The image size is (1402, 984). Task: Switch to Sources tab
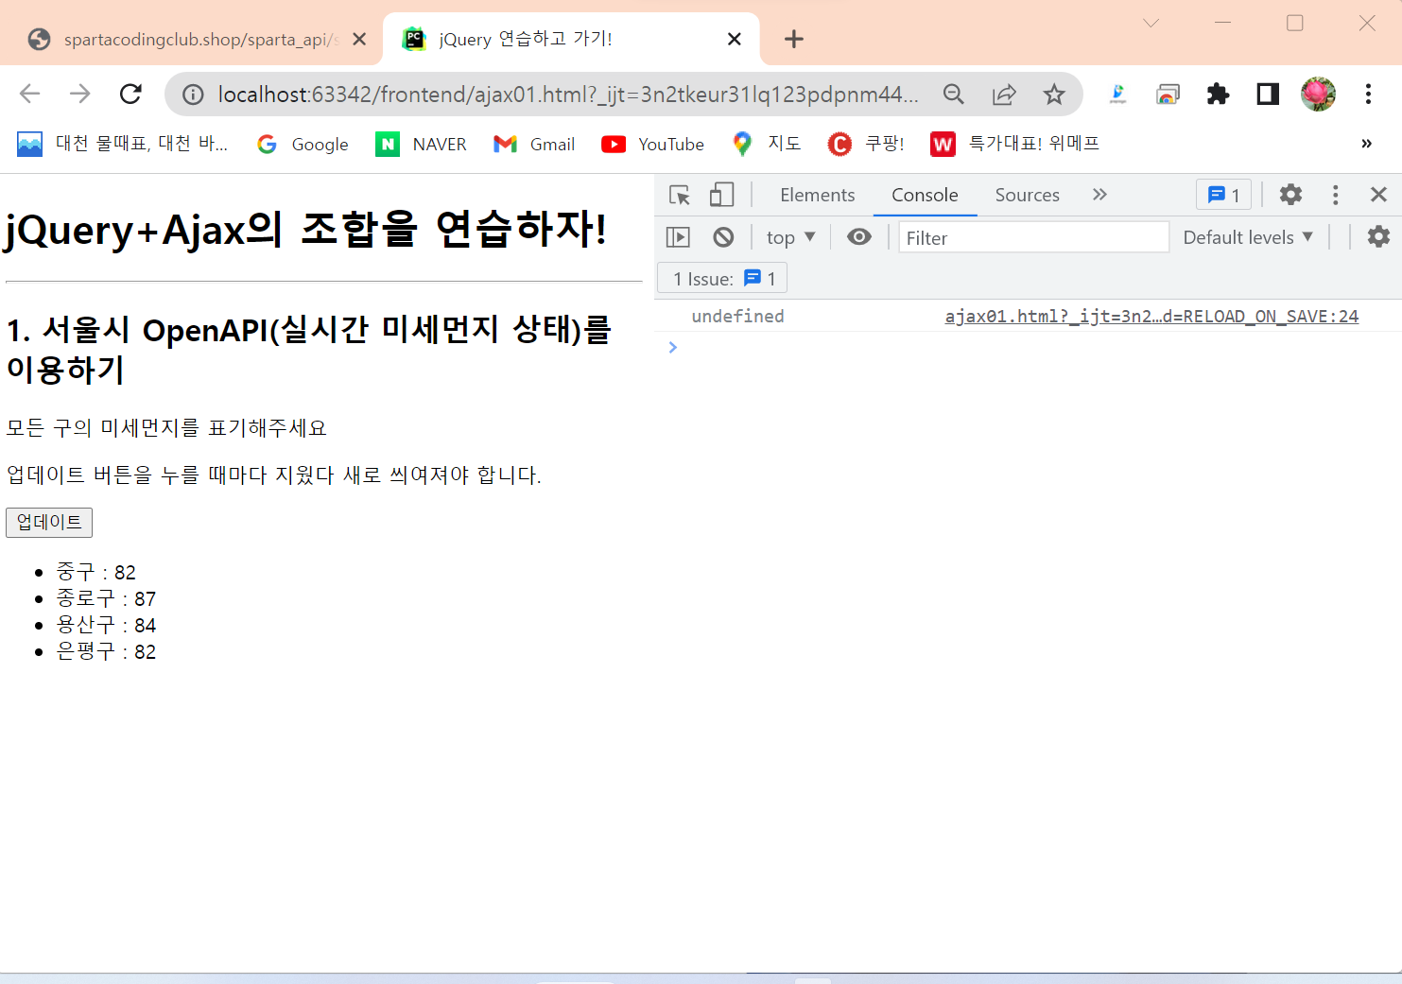1027,195
